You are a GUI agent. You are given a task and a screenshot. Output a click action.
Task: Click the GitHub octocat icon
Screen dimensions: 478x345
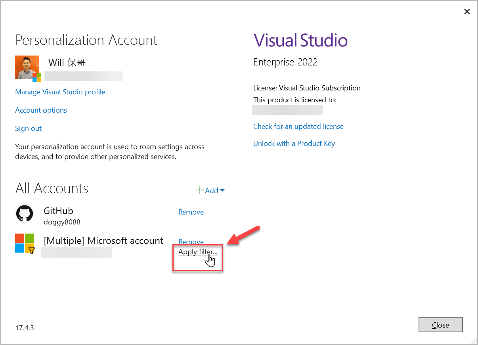(25, 214)
